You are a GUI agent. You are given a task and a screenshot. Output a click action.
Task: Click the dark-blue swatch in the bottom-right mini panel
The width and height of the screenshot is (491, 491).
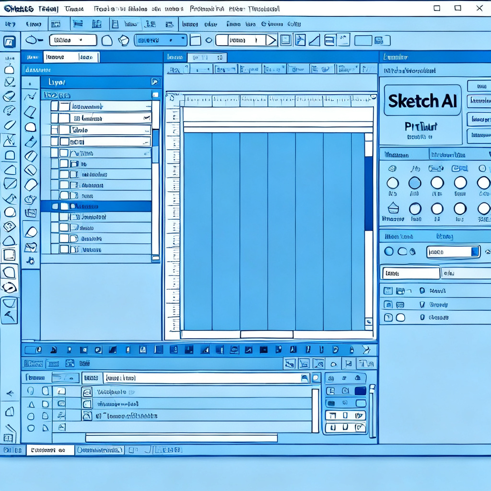[x=361, y=390]
